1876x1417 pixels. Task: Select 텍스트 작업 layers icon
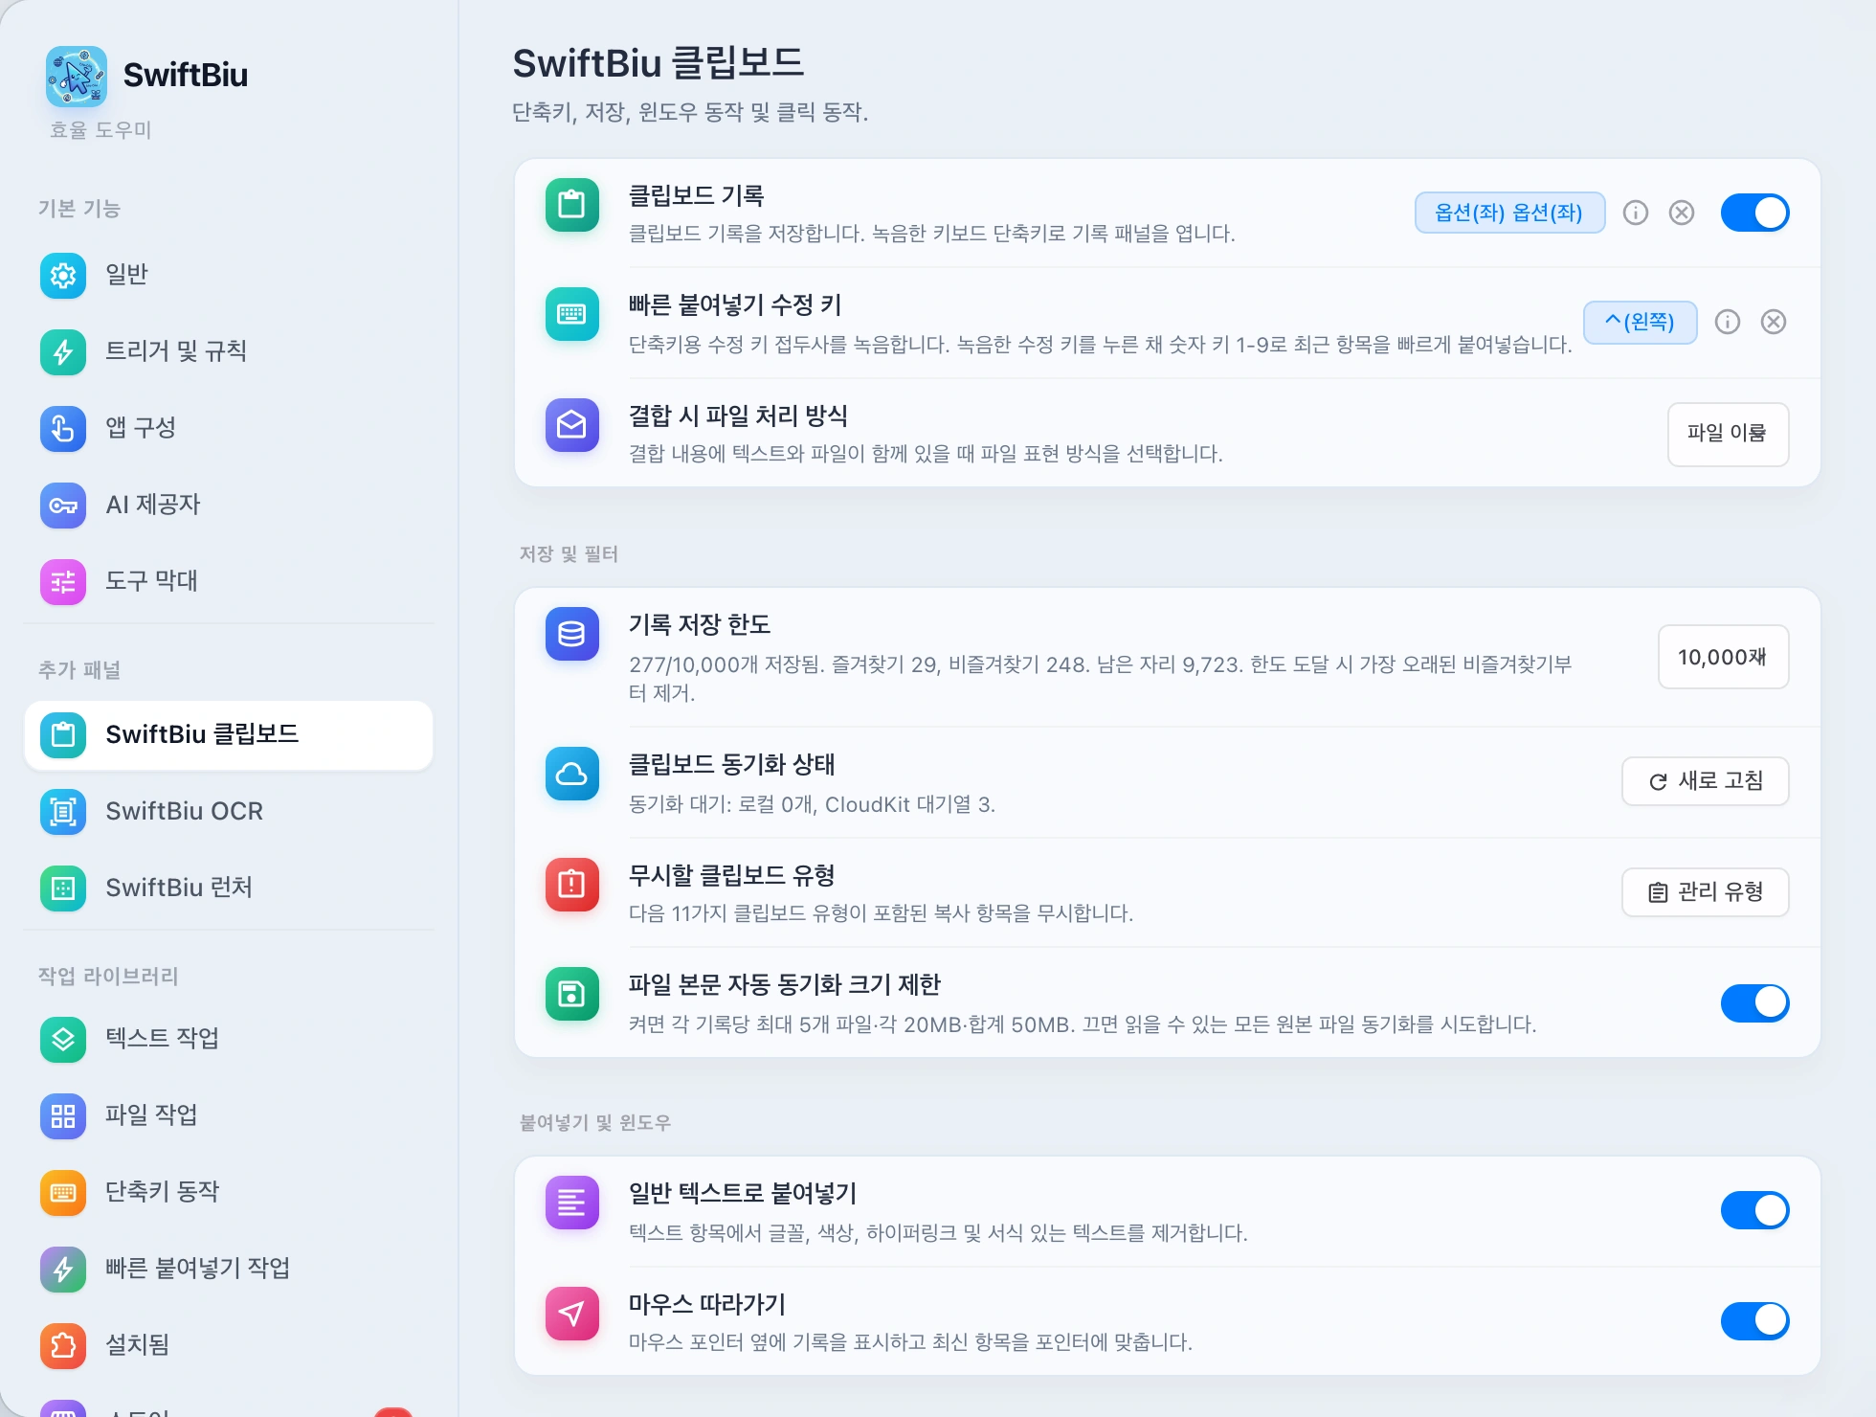63,1040
